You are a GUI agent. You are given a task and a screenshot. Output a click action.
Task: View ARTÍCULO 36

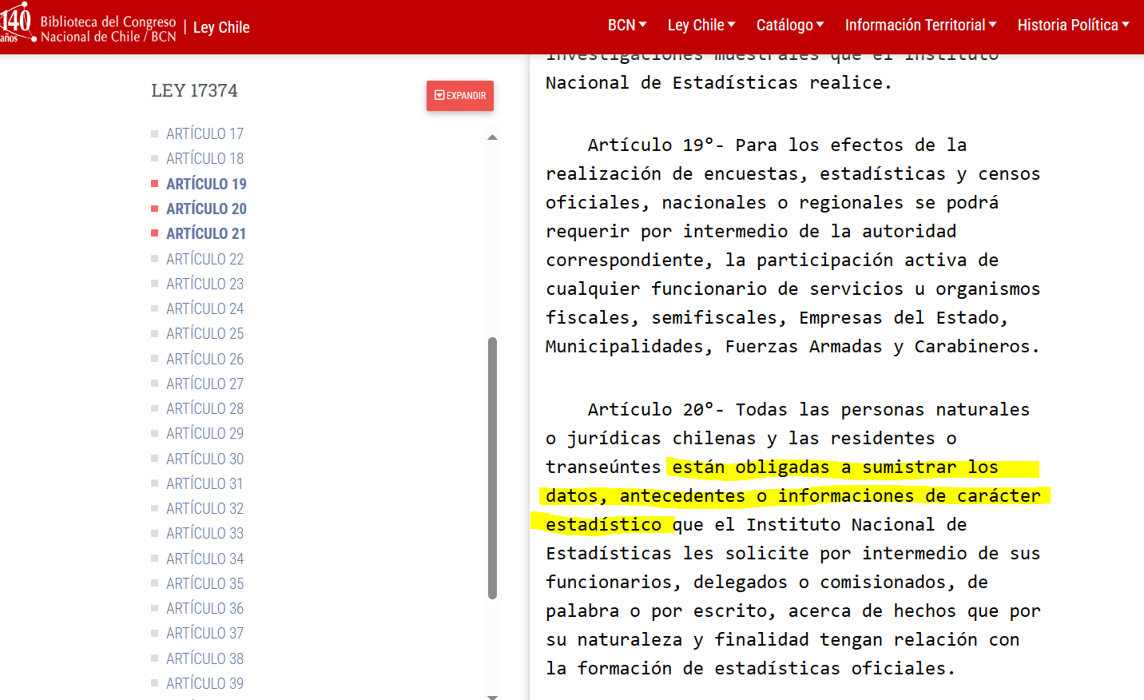[205, 608]
